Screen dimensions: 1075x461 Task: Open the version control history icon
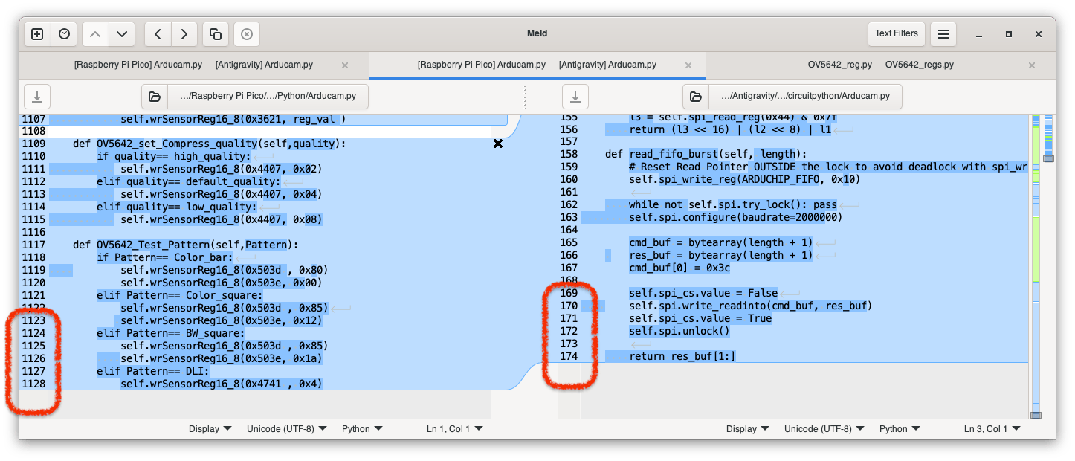[x=65, y=34]
